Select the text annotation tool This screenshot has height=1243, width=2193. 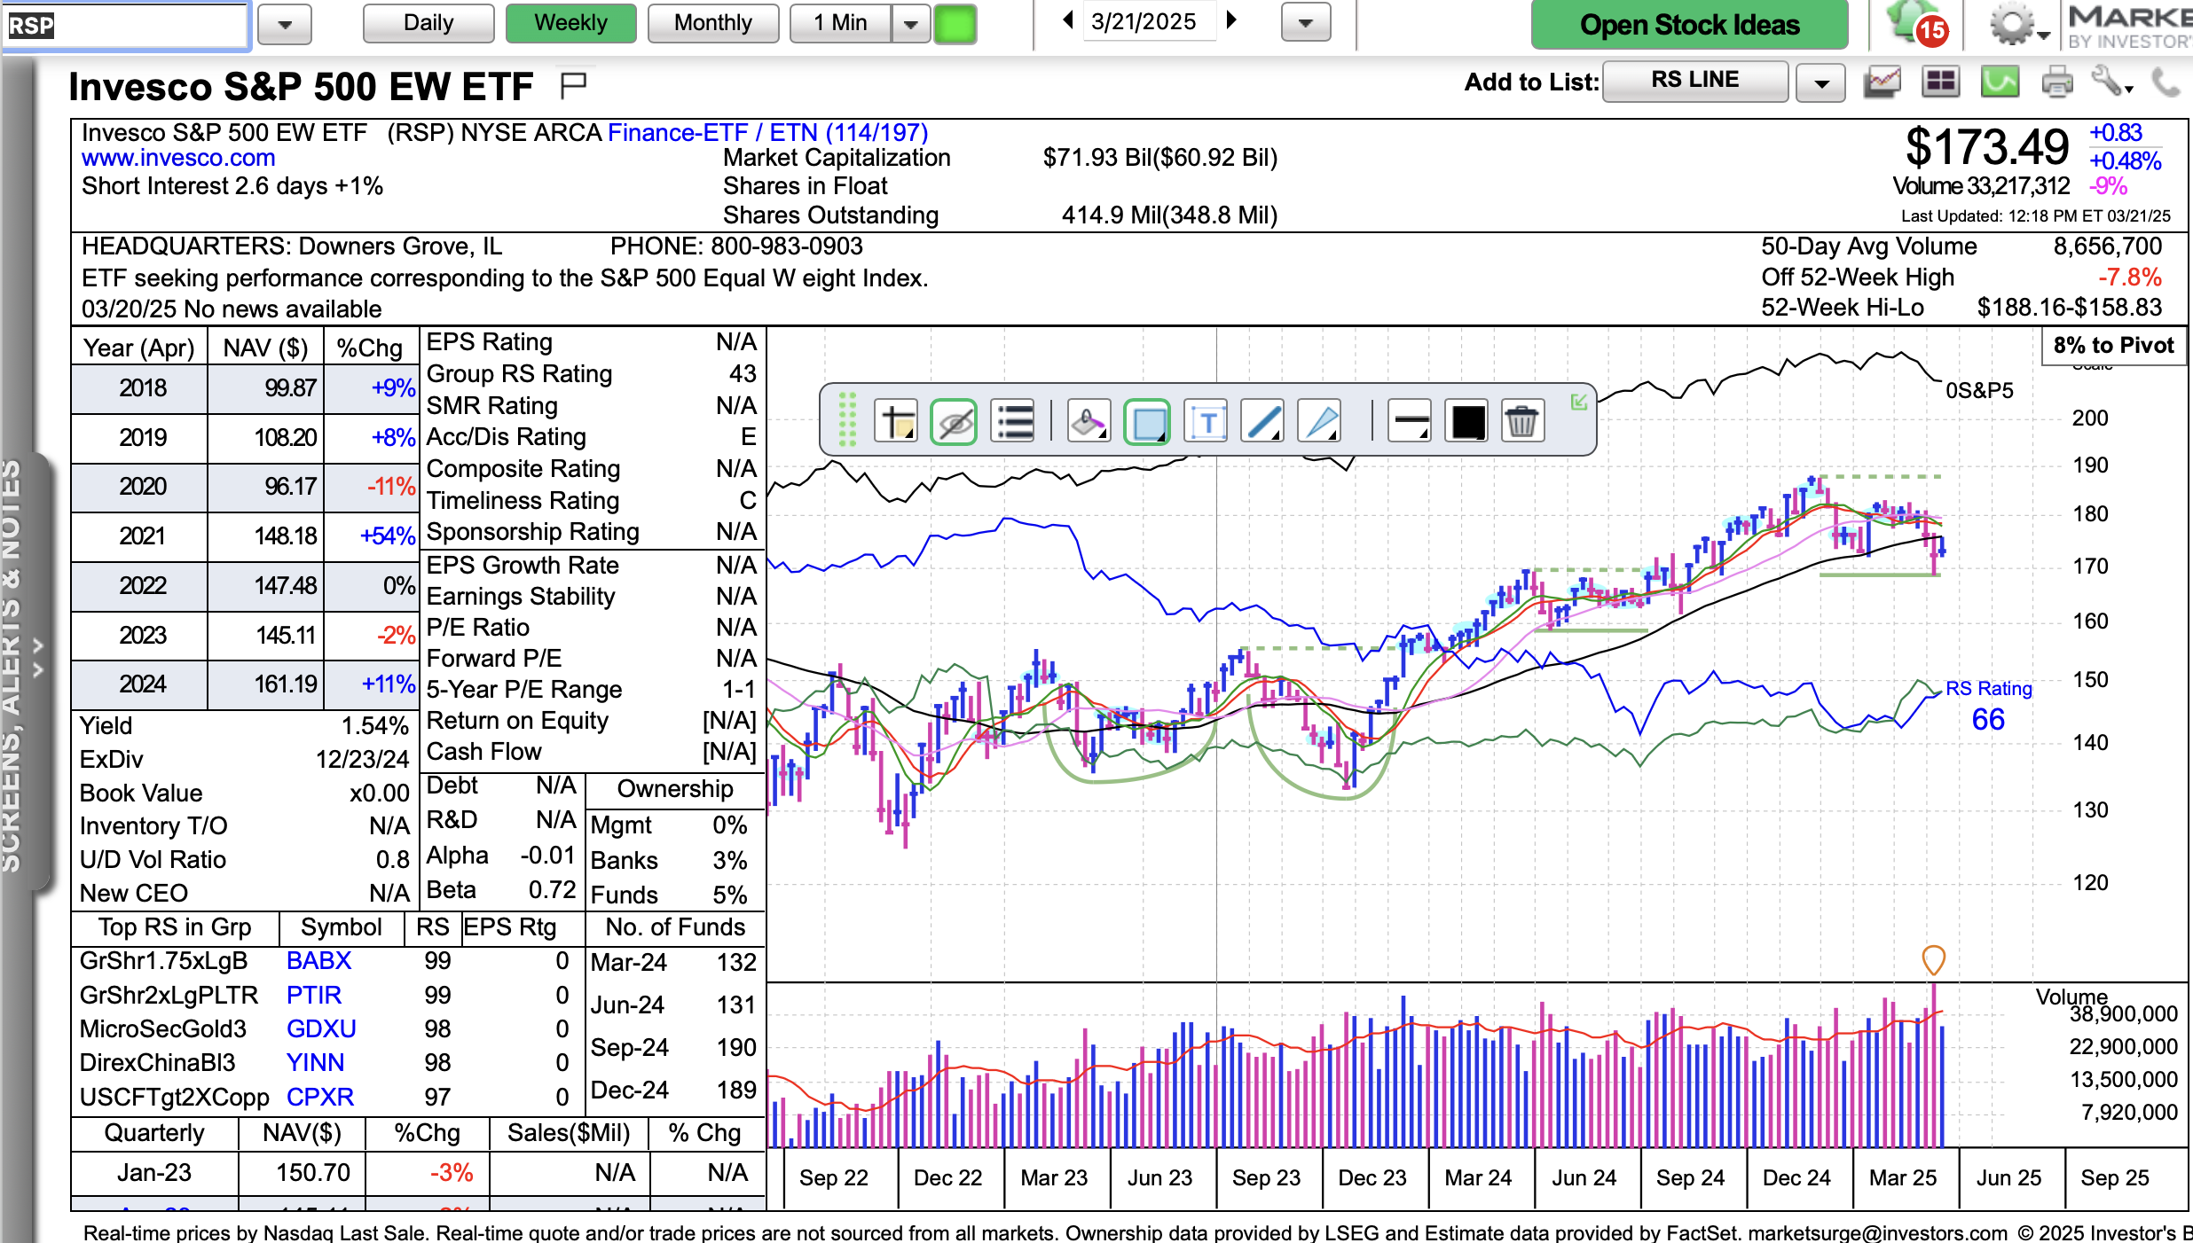coord(1207,422)
